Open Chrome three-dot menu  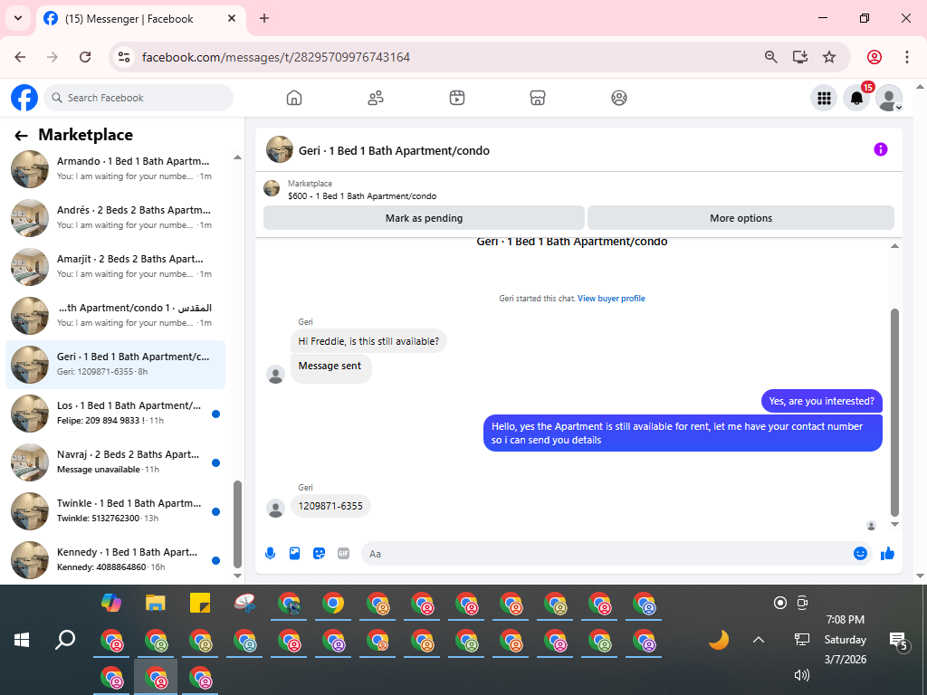click(x=907, y=57)
